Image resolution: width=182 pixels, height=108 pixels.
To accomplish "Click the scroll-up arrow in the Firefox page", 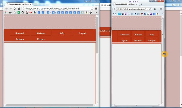I will coord(163,17).
